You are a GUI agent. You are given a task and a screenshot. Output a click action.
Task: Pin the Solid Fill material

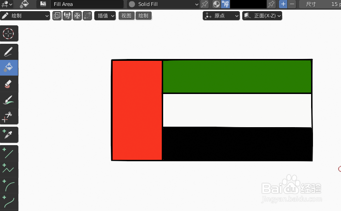point(205,4)
